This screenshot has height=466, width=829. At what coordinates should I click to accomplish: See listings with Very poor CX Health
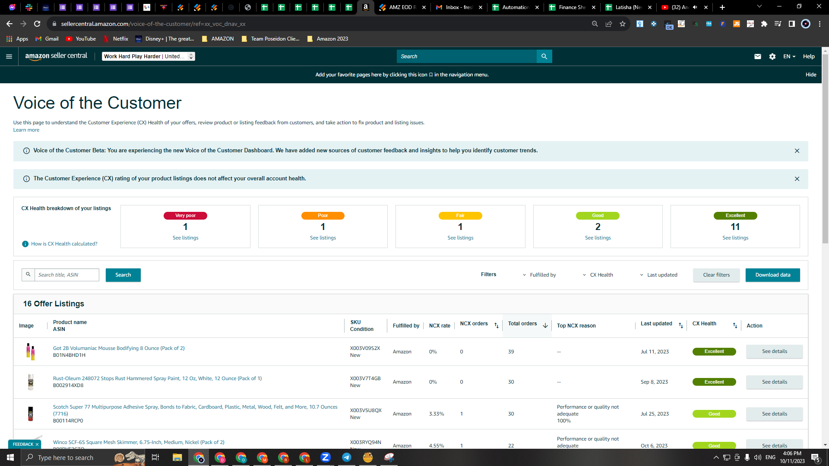[186, 238]
